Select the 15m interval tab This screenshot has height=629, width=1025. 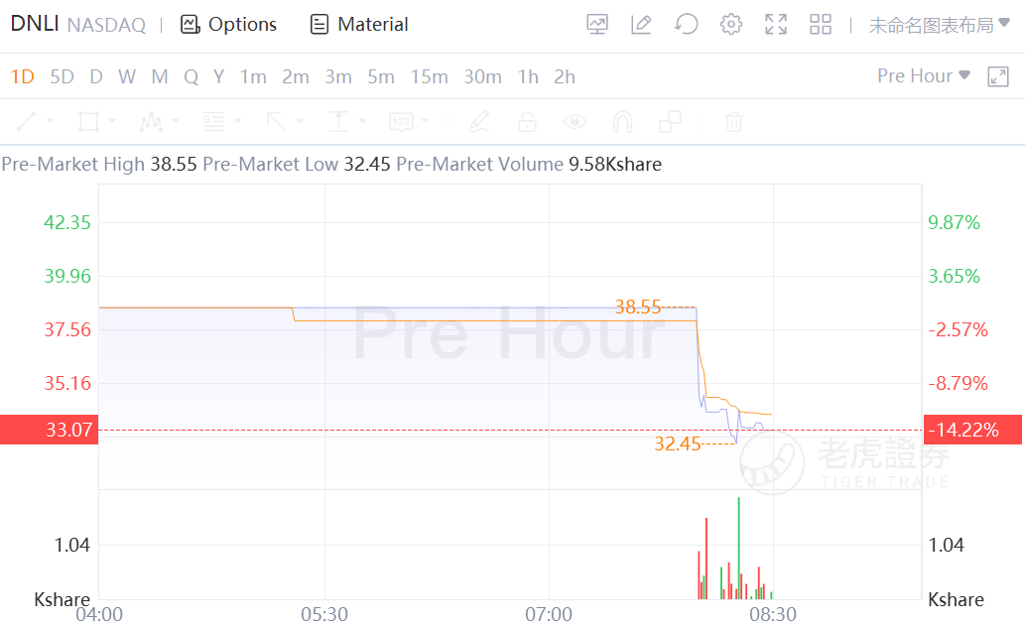coord(430,76)
